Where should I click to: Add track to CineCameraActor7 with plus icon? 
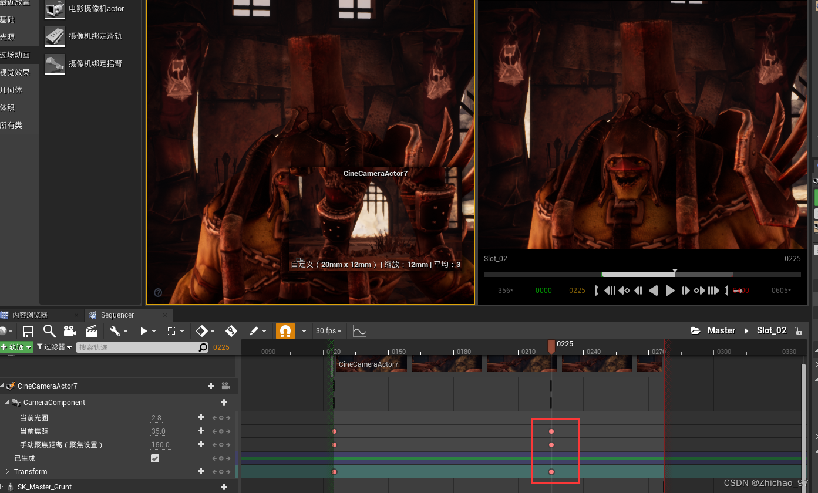coord(211,386)
